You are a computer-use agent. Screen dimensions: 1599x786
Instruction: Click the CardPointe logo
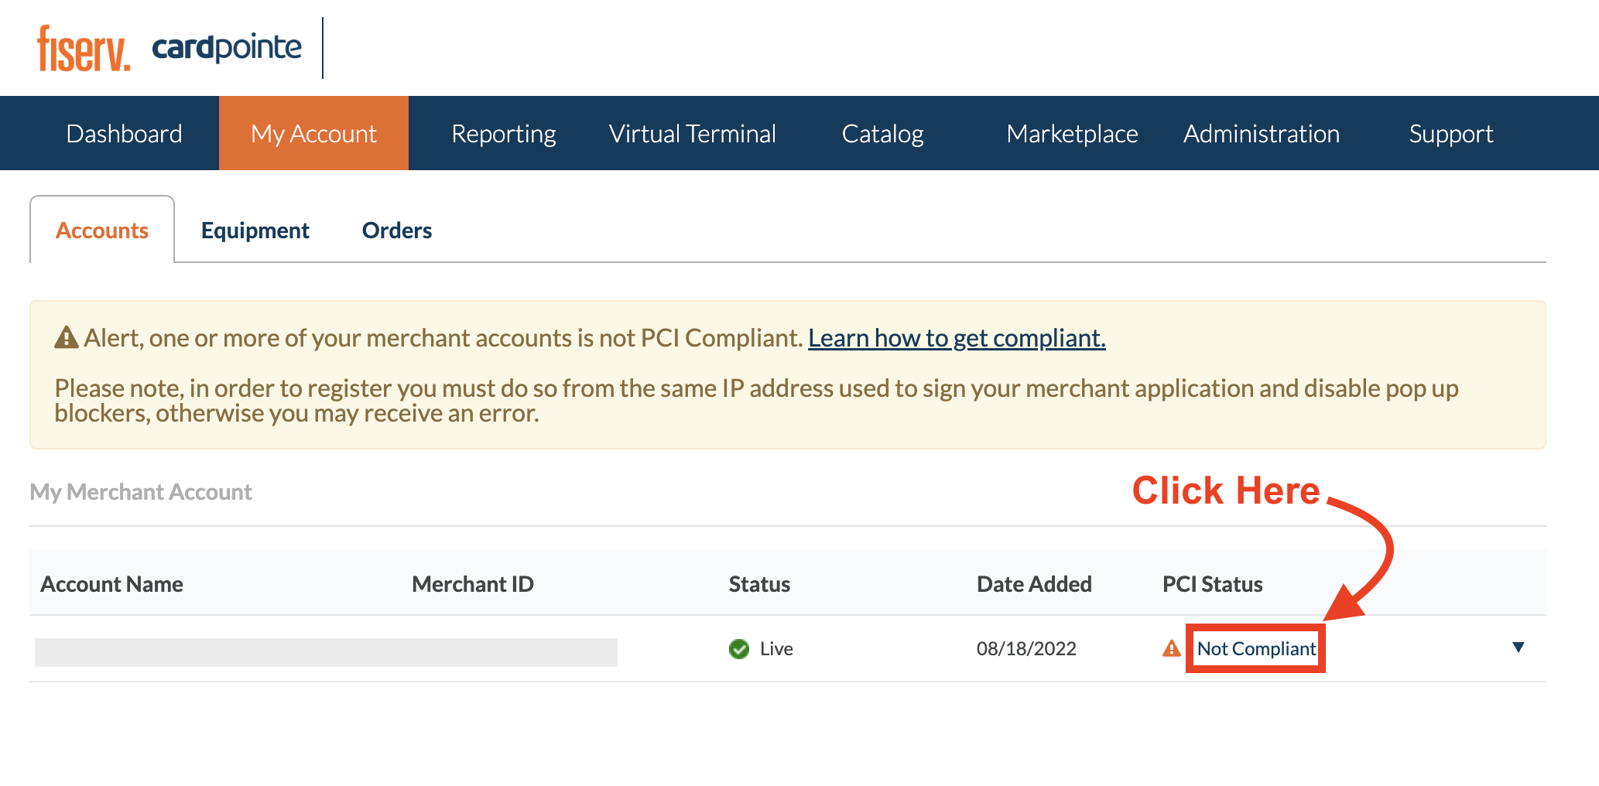[x=227, y=48]
